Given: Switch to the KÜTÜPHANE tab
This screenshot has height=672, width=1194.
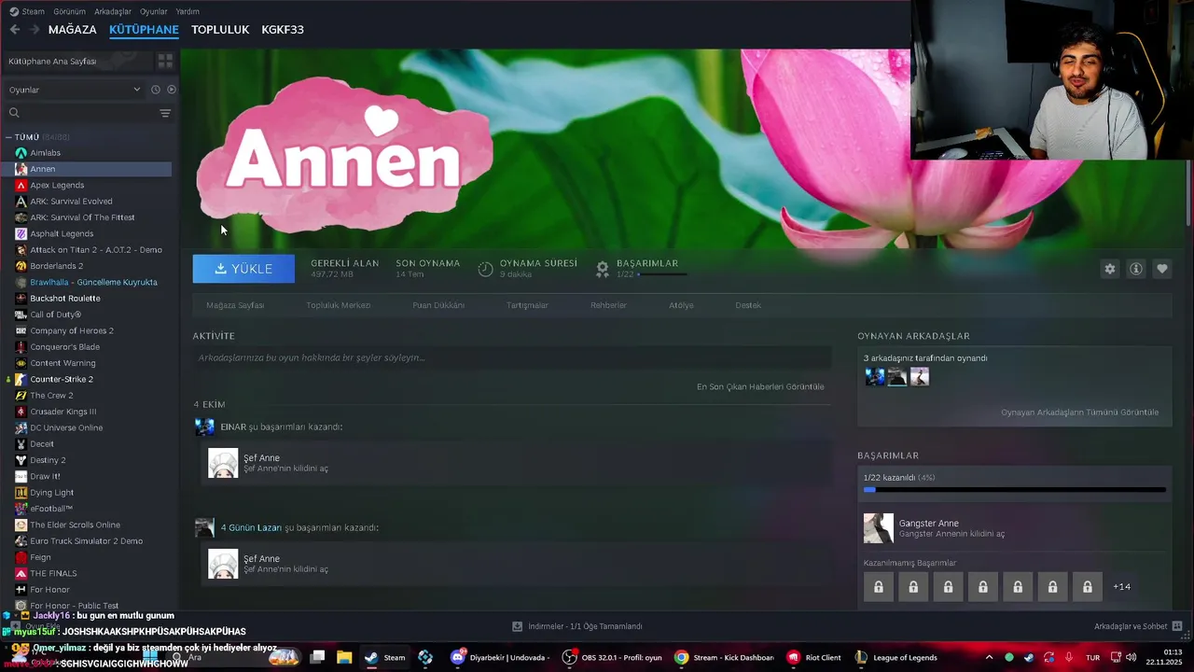Looking at the screenshot, I should [x=144, y=30].
